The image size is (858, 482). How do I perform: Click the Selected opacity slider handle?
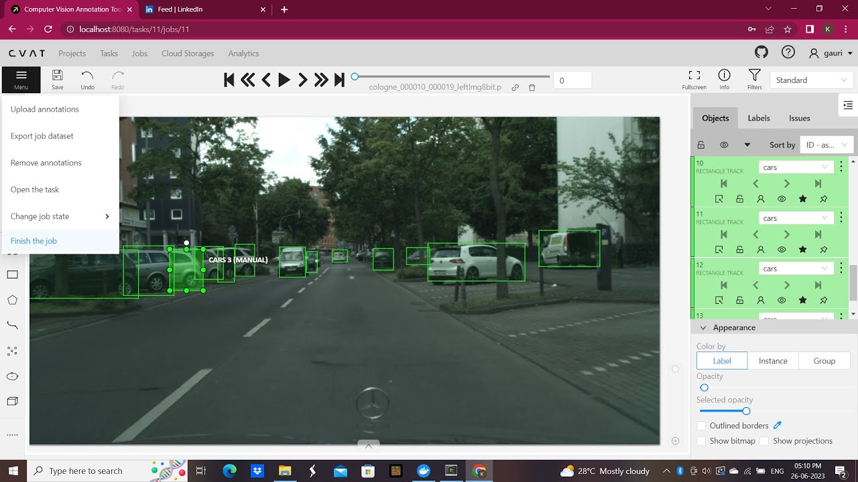(746, 411)
